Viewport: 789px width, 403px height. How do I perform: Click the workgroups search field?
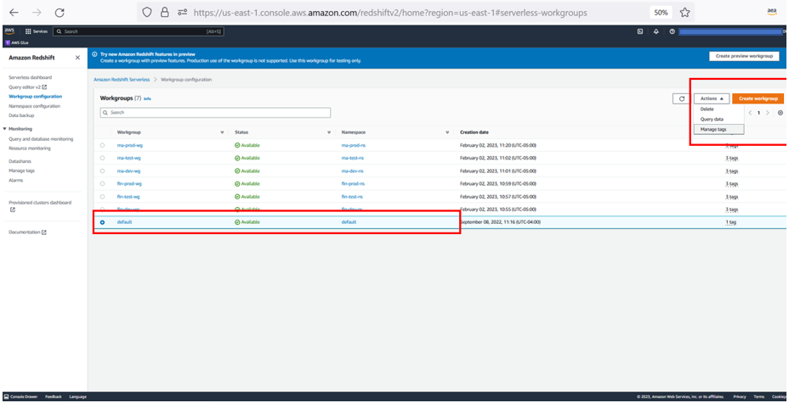215,113
